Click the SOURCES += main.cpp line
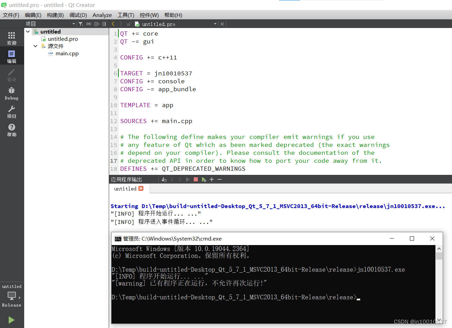452x328 pixels. tap(156, 121)
